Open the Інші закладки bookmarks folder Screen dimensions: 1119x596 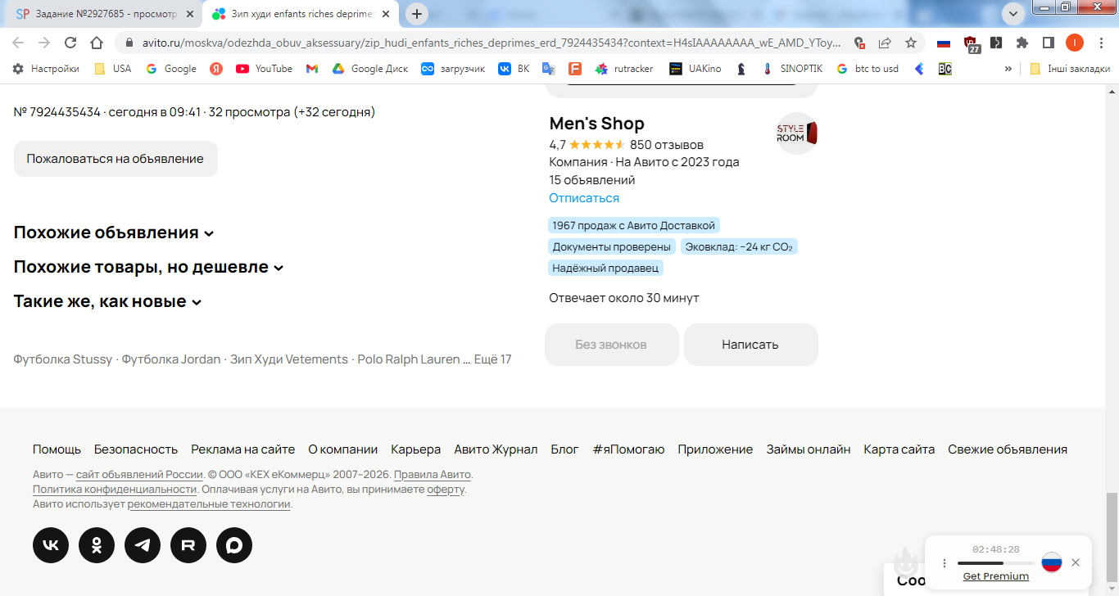1069,69
